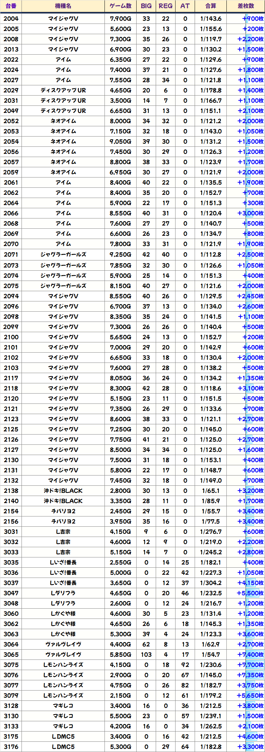Click the AT count 92 cell
This screenshot has height=752, width=265.
click(185, 665)
